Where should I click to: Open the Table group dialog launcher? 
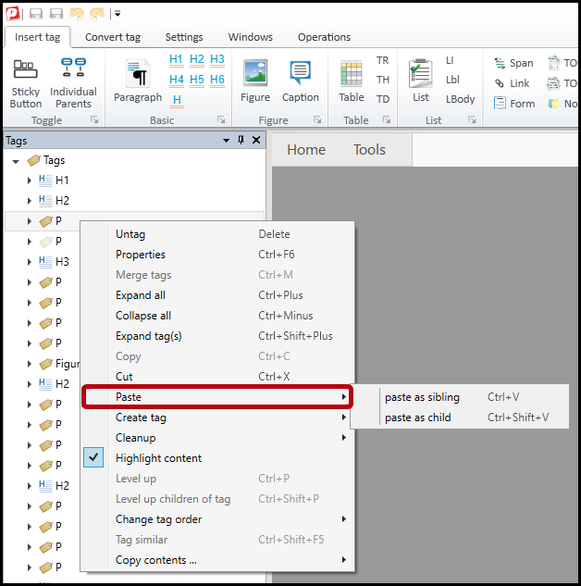(387, 119)
